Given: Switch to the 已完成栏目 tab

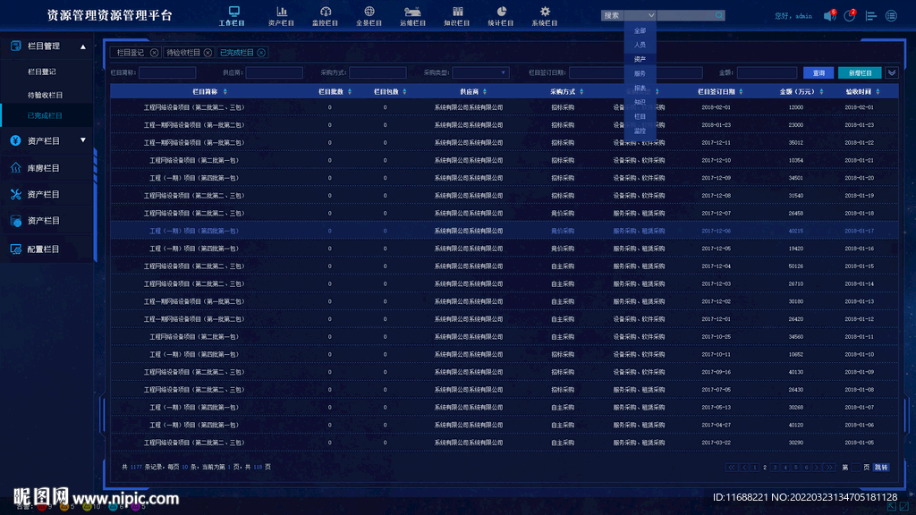Looking at the screenshot, I should click(x=237, y=53).
